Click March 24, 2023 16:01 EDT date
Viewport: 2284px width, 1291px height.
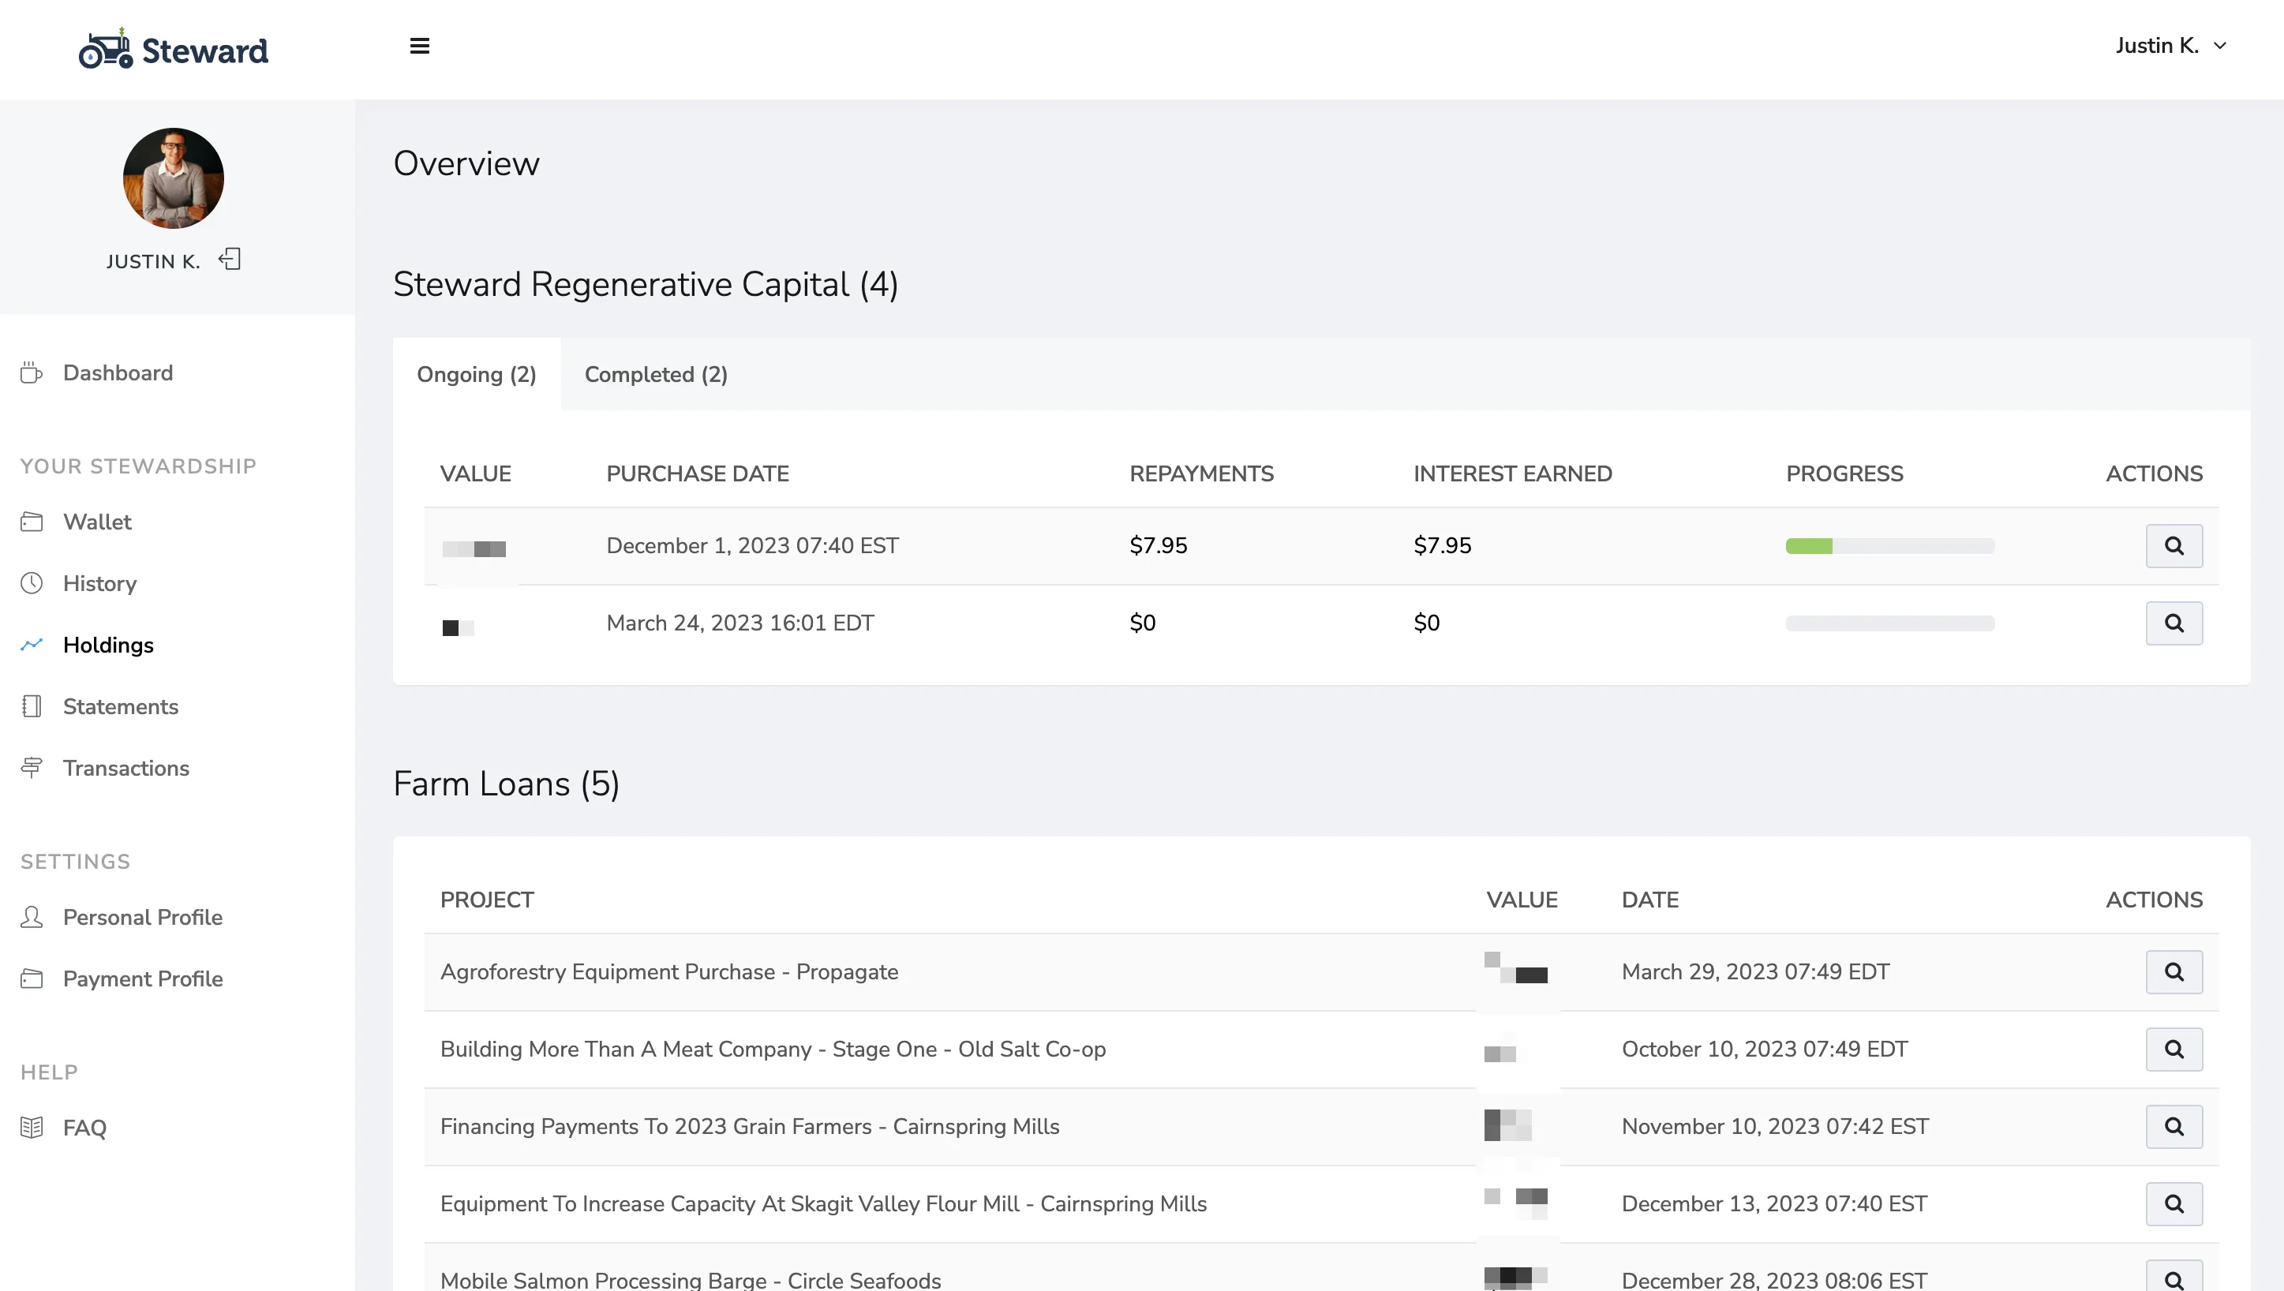[739, 623]
